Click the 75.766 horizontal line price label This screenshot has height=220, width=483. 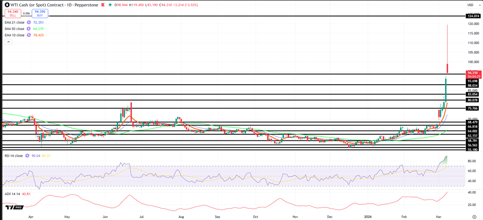click(472, 108)
